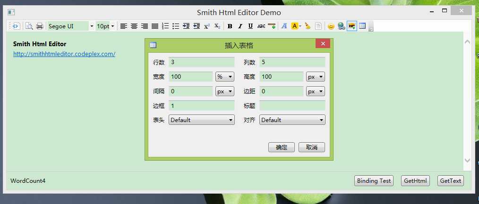The image size is (479, 204).
Task: Confirm with 确定 button
Action: (282, 147)
